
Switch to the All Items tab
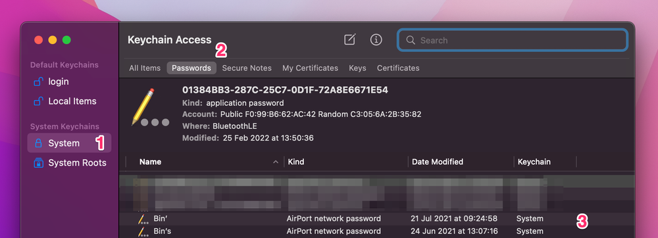145,68
